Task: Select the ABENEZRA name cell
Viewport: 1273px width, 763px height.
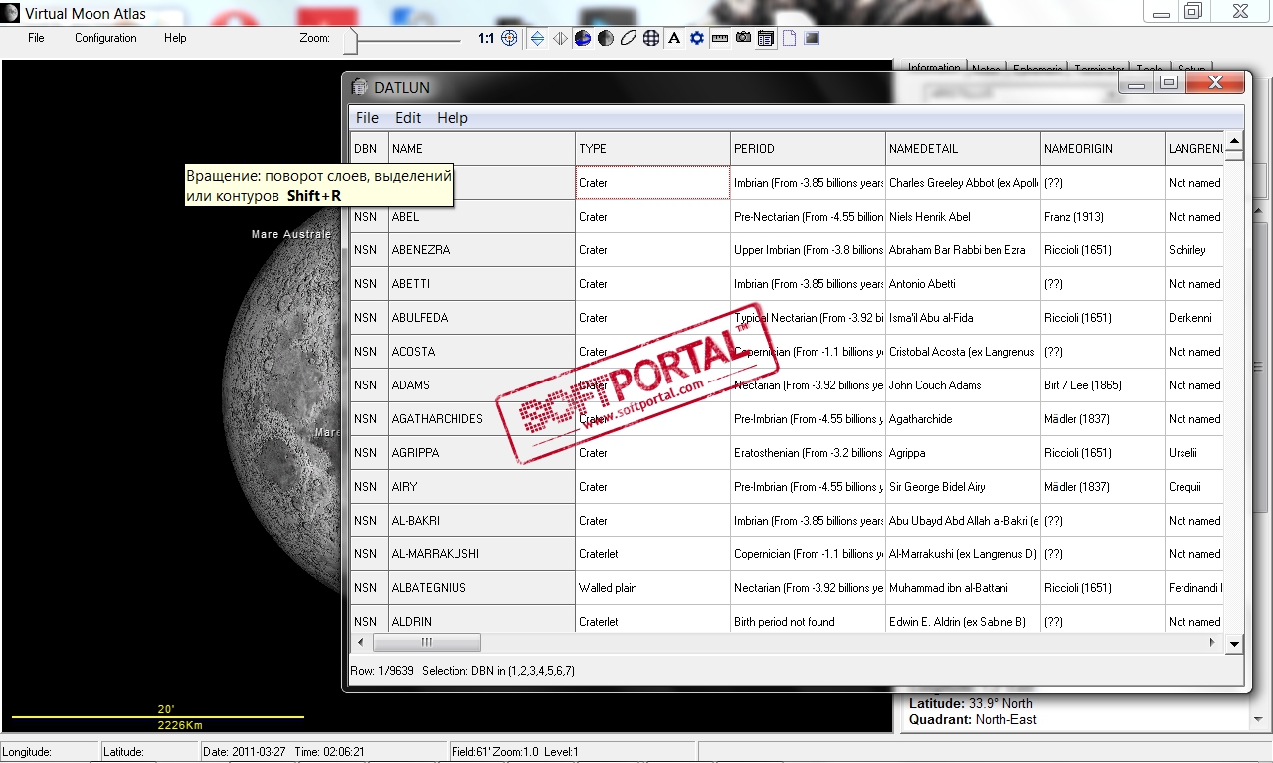Action: point(481,250)
